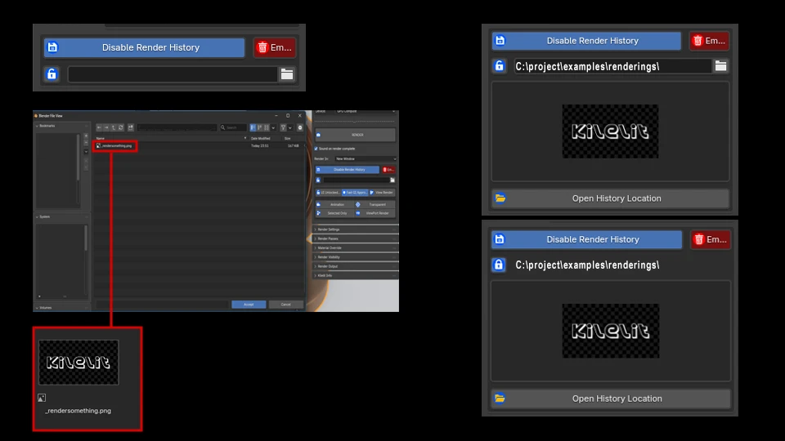Go to parent directory in Blender File View
This screenshot has height=441, width=785.
[x=114, y=127]
